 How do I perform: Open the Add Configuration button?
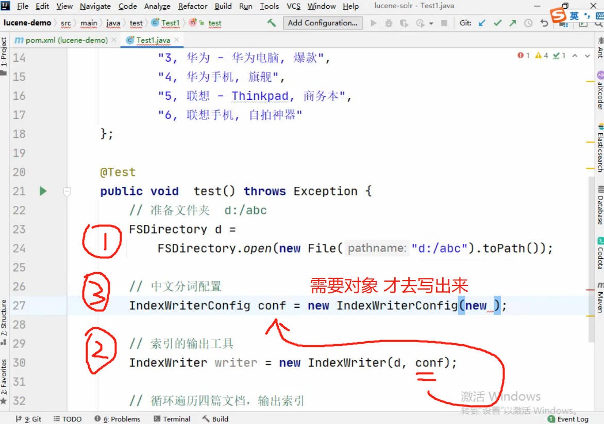(323, 23)
